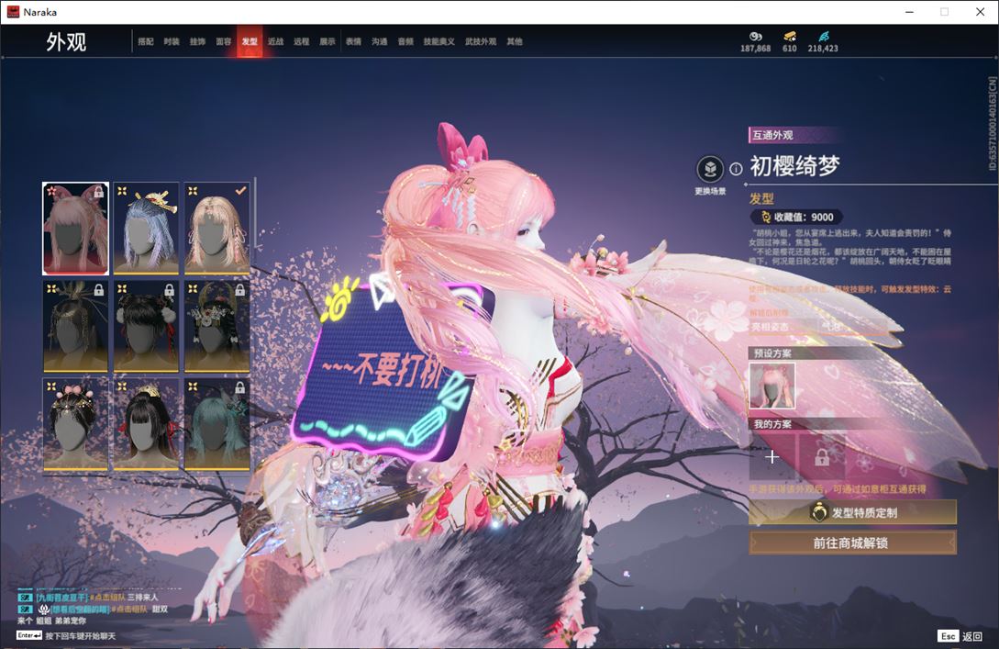Click the gold ingot currency icon 610
999x649 pixels.
790,37
